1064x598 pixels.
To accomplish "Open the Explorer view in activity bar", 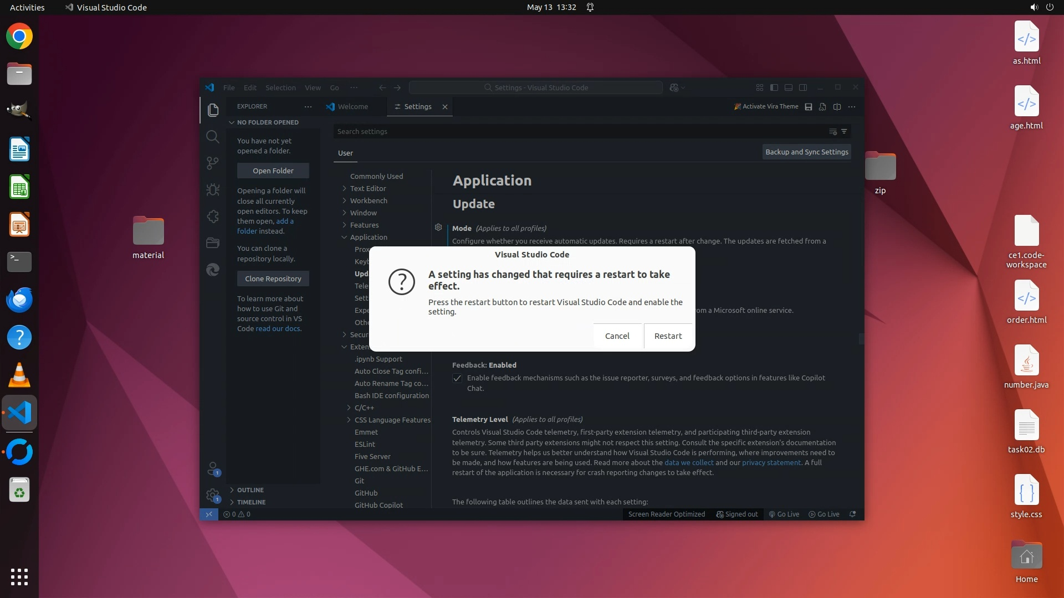I will point(213,110).
